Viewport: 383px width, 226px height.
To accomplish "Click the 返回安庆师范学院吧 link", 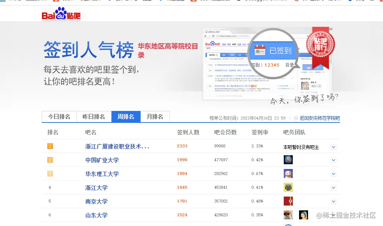I will point(320,118).
